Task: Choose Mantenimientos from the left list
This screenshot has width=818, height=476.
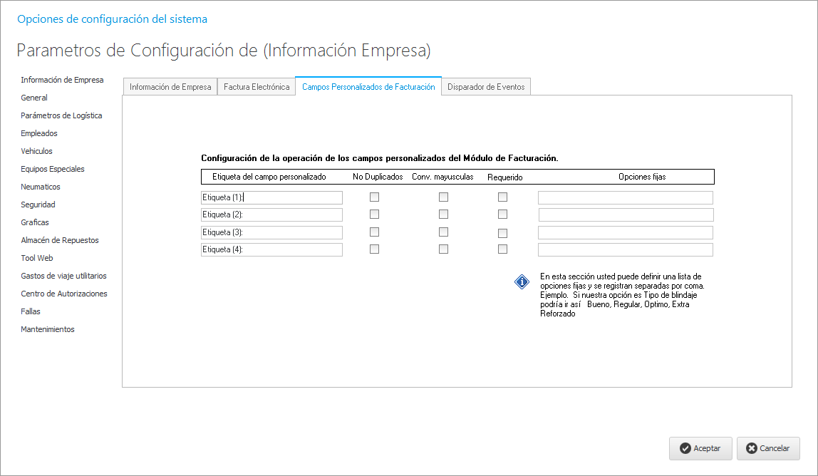Action: (48, 329)
